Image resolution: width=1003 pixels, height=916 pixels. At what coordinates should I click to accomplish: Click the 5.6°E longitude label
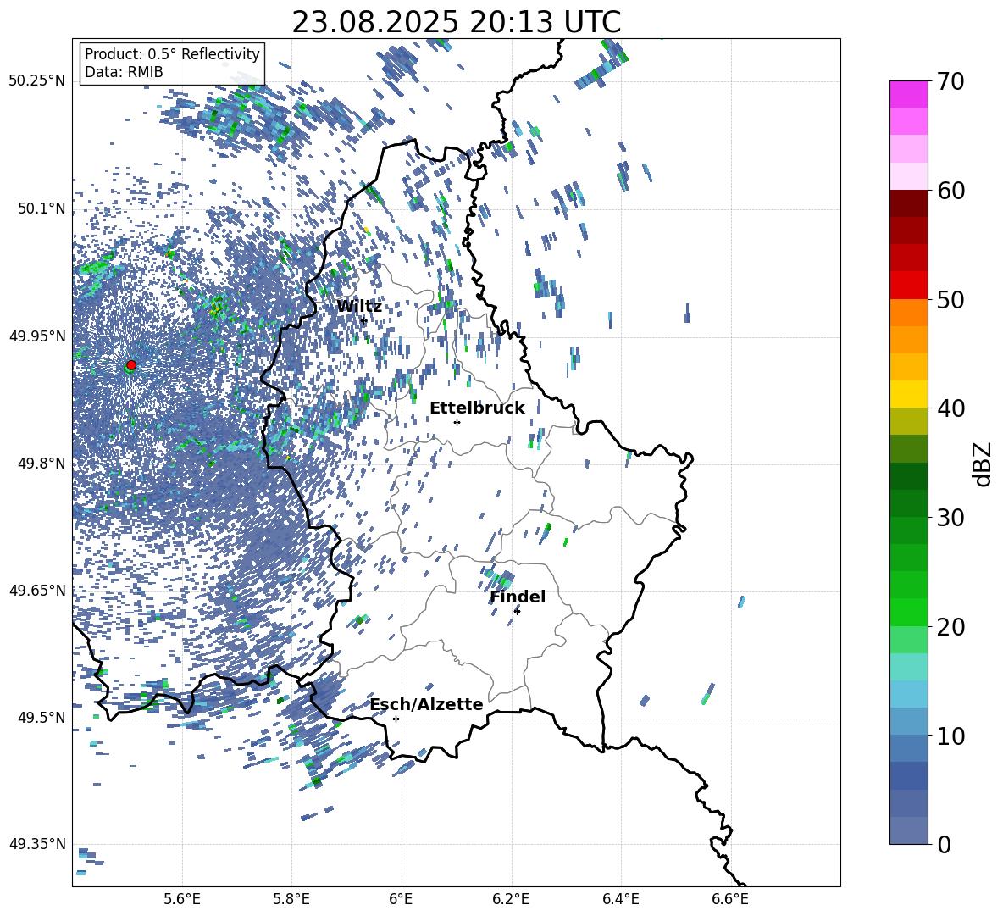tap(182, 900)
